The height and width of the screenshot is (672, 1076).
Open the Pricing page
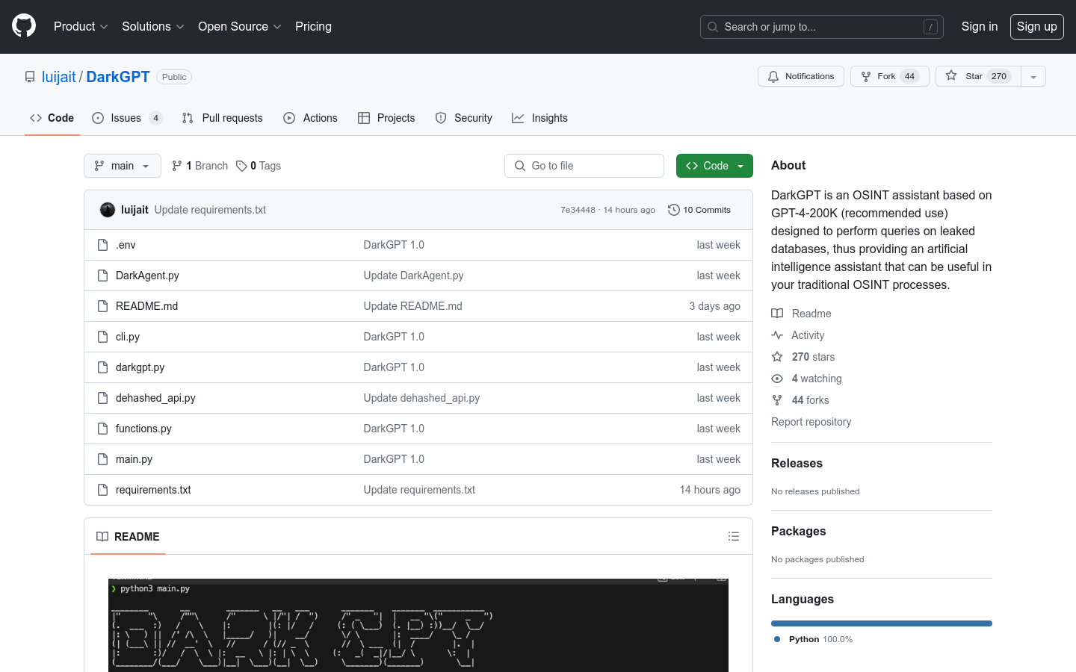[x=313, y=26]
